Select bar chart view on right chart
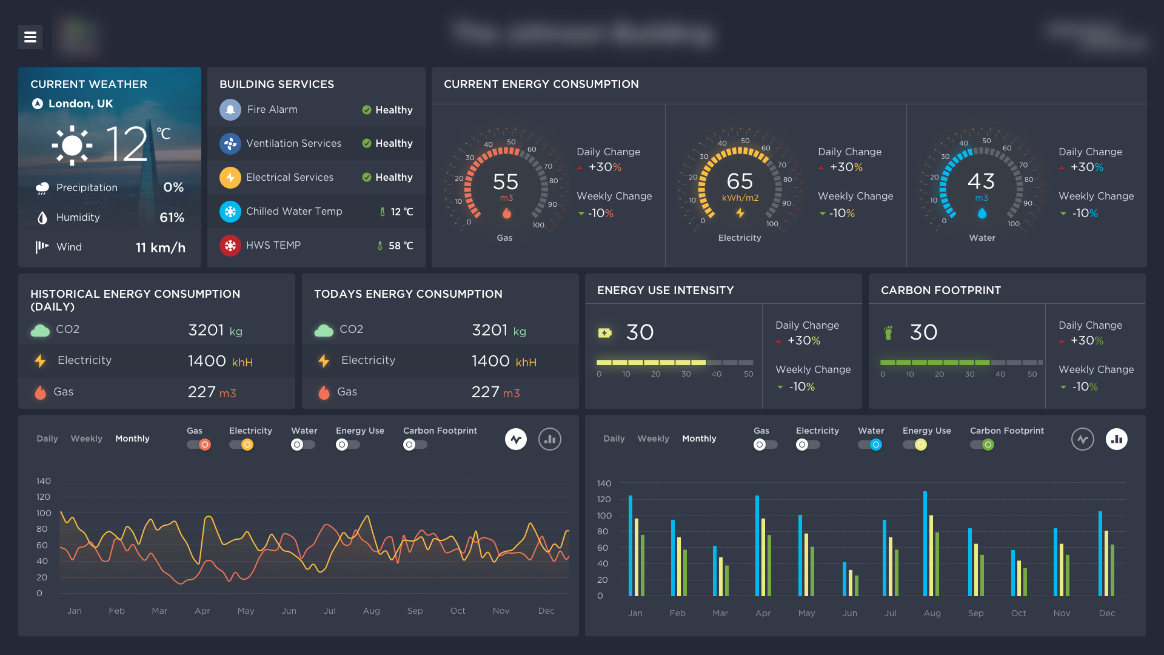Image resolution: width=1164 pixels, height=655 pixels. 1117,439
